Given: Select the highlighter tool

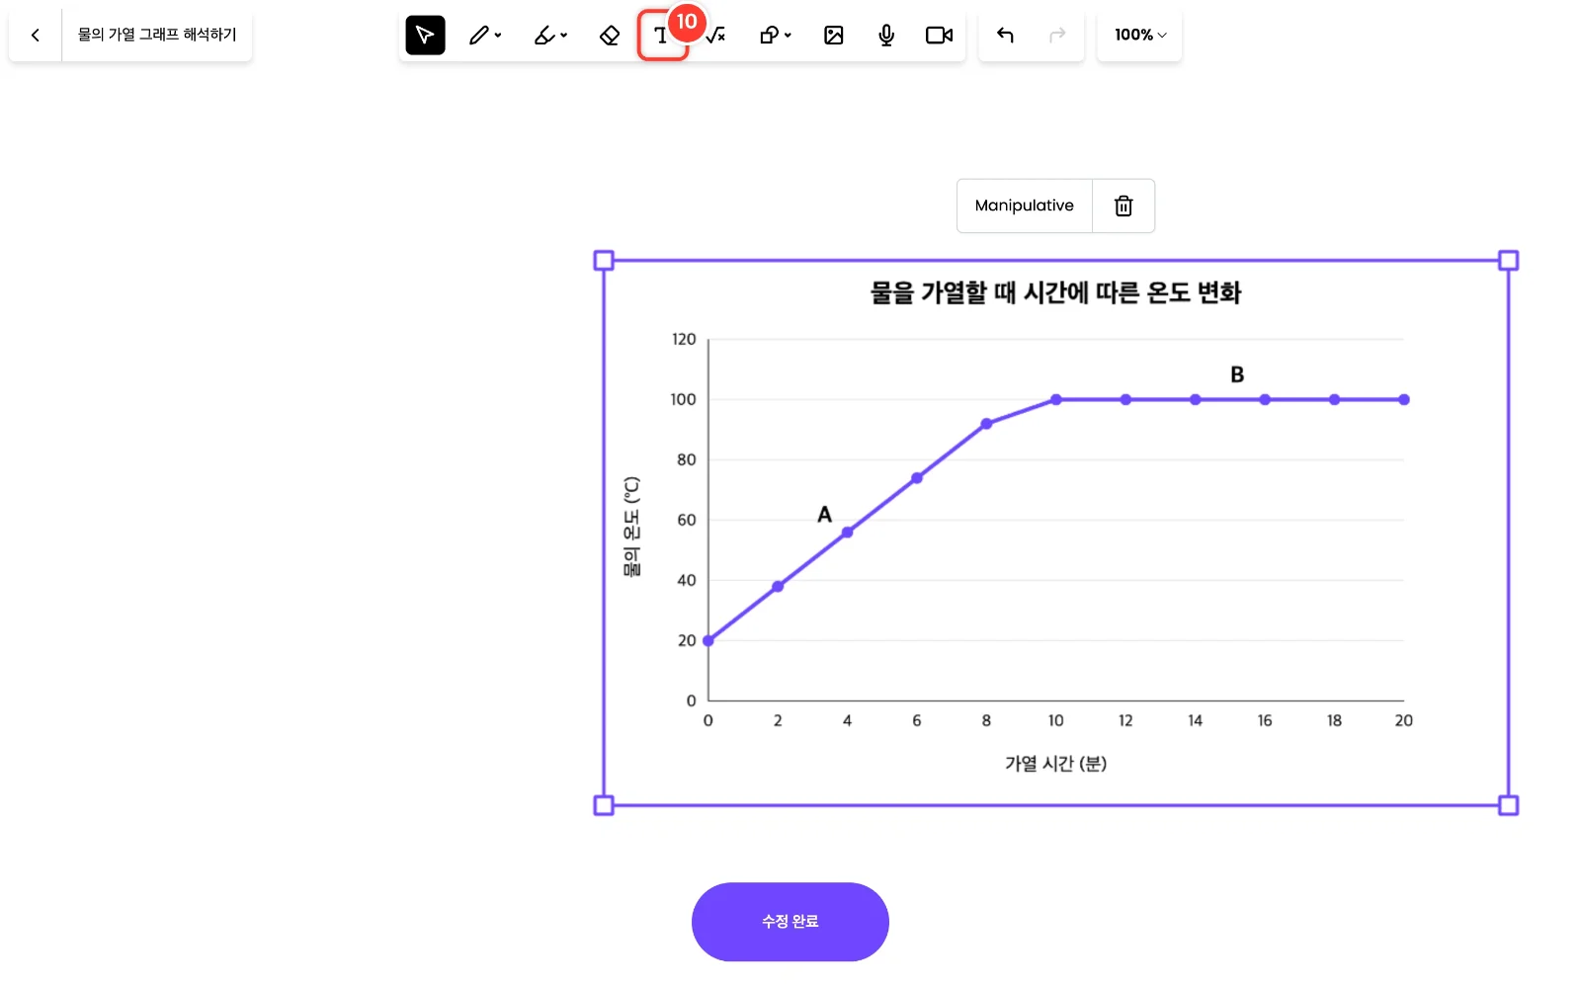Looking at the screenshot, I should click(x=544, y=36).
